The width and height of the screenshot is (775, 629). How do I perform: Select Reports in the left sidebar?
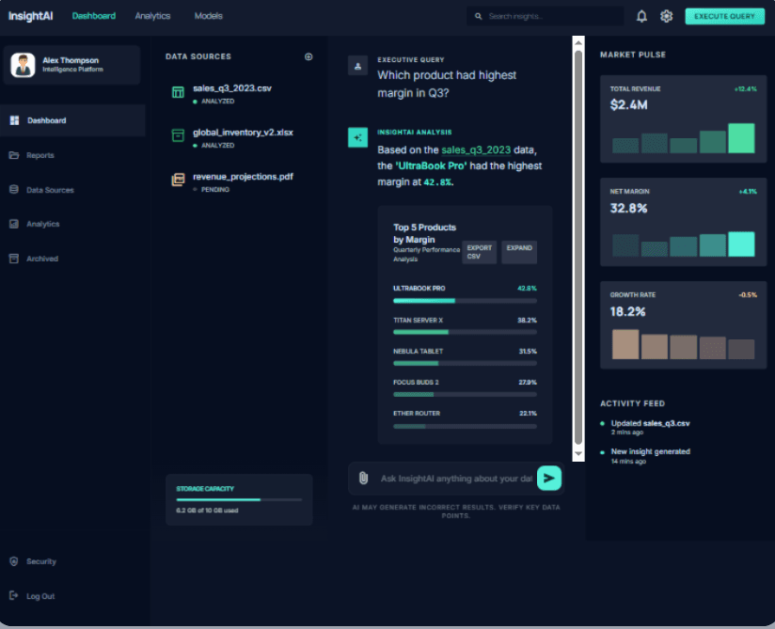click(40, 155)
